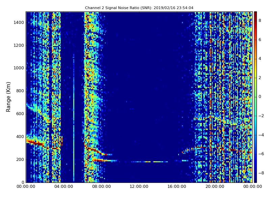270x202 pixels.
Task: Click the 04:00:00 time axis label
Action: click(x=63, y=187)
